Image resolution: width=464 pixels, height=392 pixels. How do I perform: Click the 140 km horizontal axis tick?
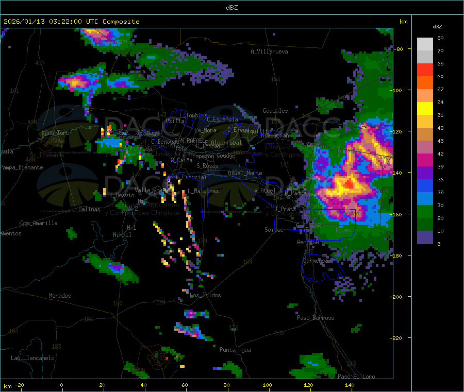tap(350, 385)
